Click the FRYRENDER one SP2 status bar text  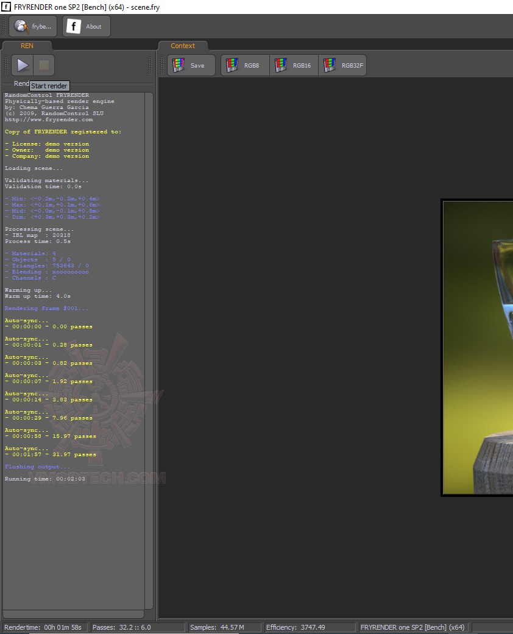click(412, 627)
